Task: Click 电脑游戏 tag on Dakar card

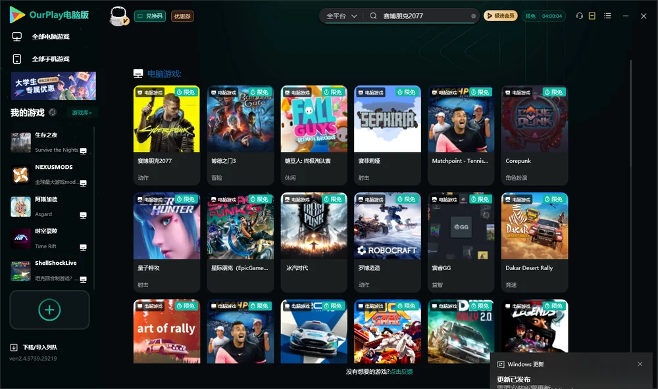Action: tap(517, 200)
